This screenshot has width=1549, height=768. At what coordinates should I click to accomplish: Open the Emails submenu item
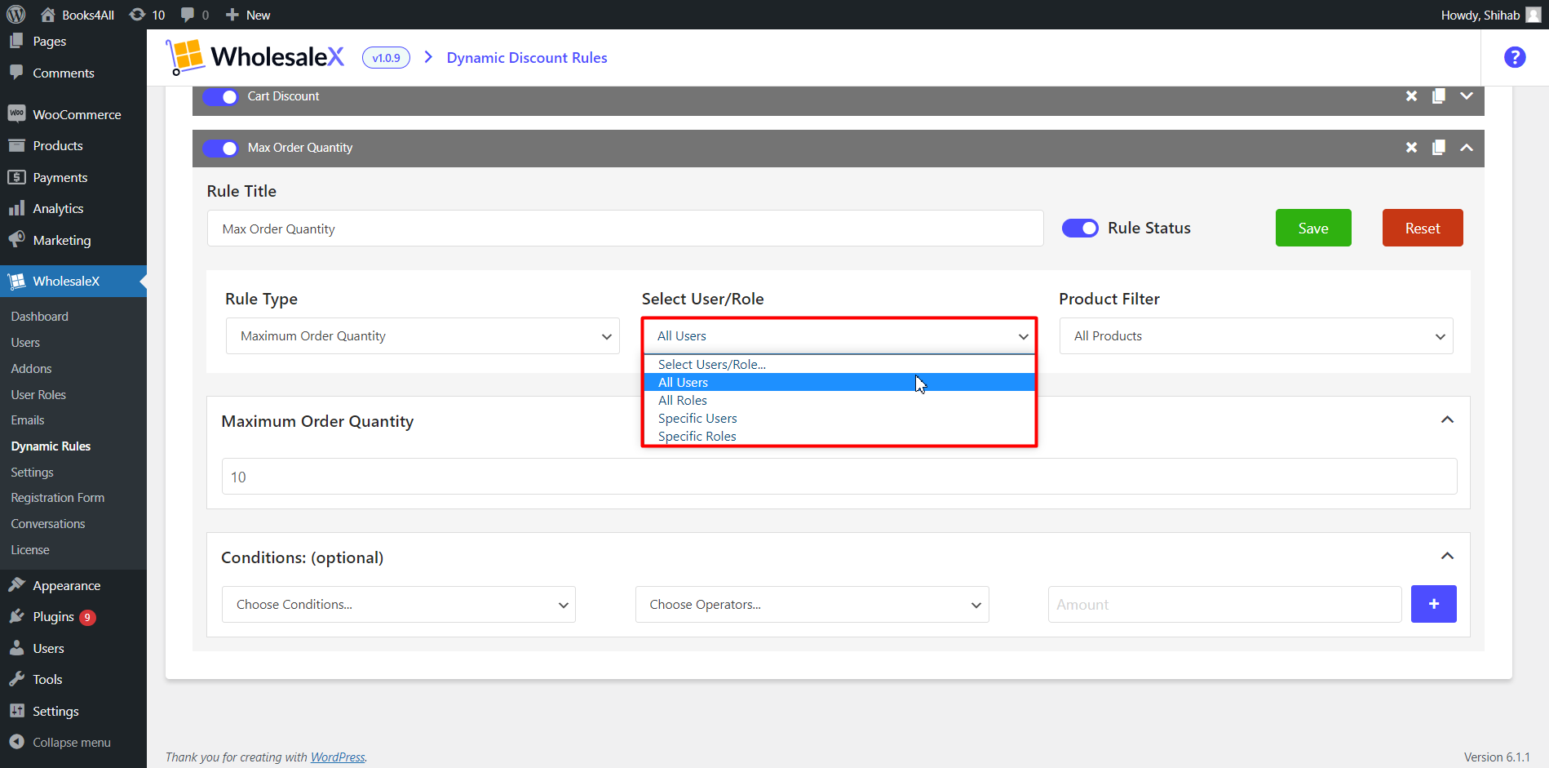click(27, 420)
